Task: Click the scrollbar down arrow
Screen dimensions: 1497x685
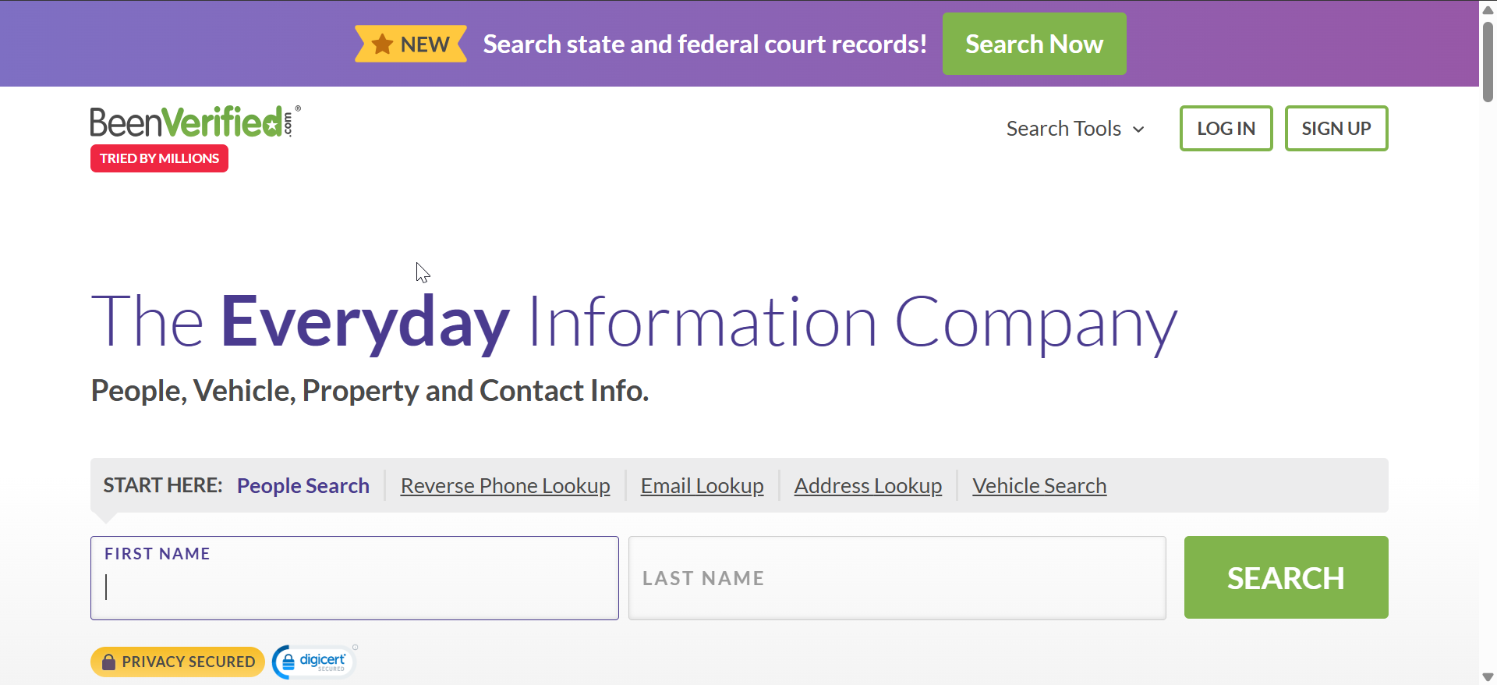Action: pos(1488,676)
